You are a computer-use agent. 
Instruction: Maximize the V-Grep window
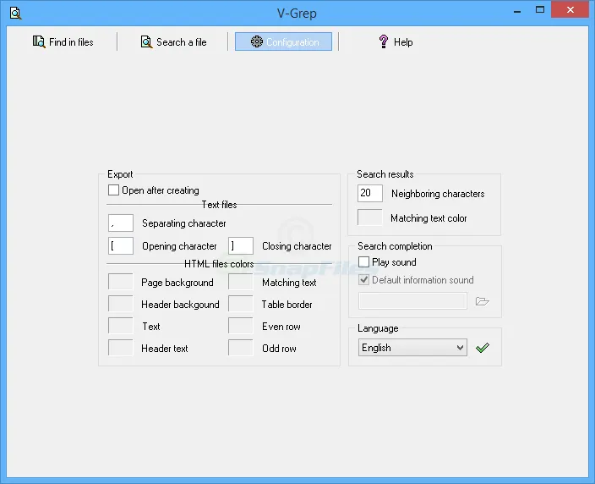point(539,10)
